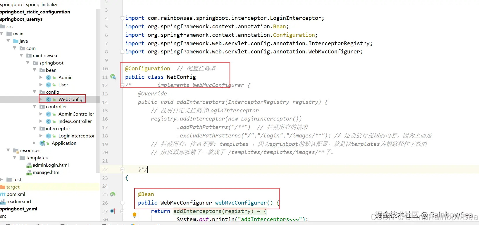Click the Spring Boot Application class icon
The width and height of the screenshot is (479, 225).
coord(42,143)
